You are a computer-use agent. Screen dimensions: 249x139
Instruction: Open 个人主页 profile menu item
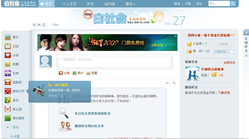click(69, 4)
